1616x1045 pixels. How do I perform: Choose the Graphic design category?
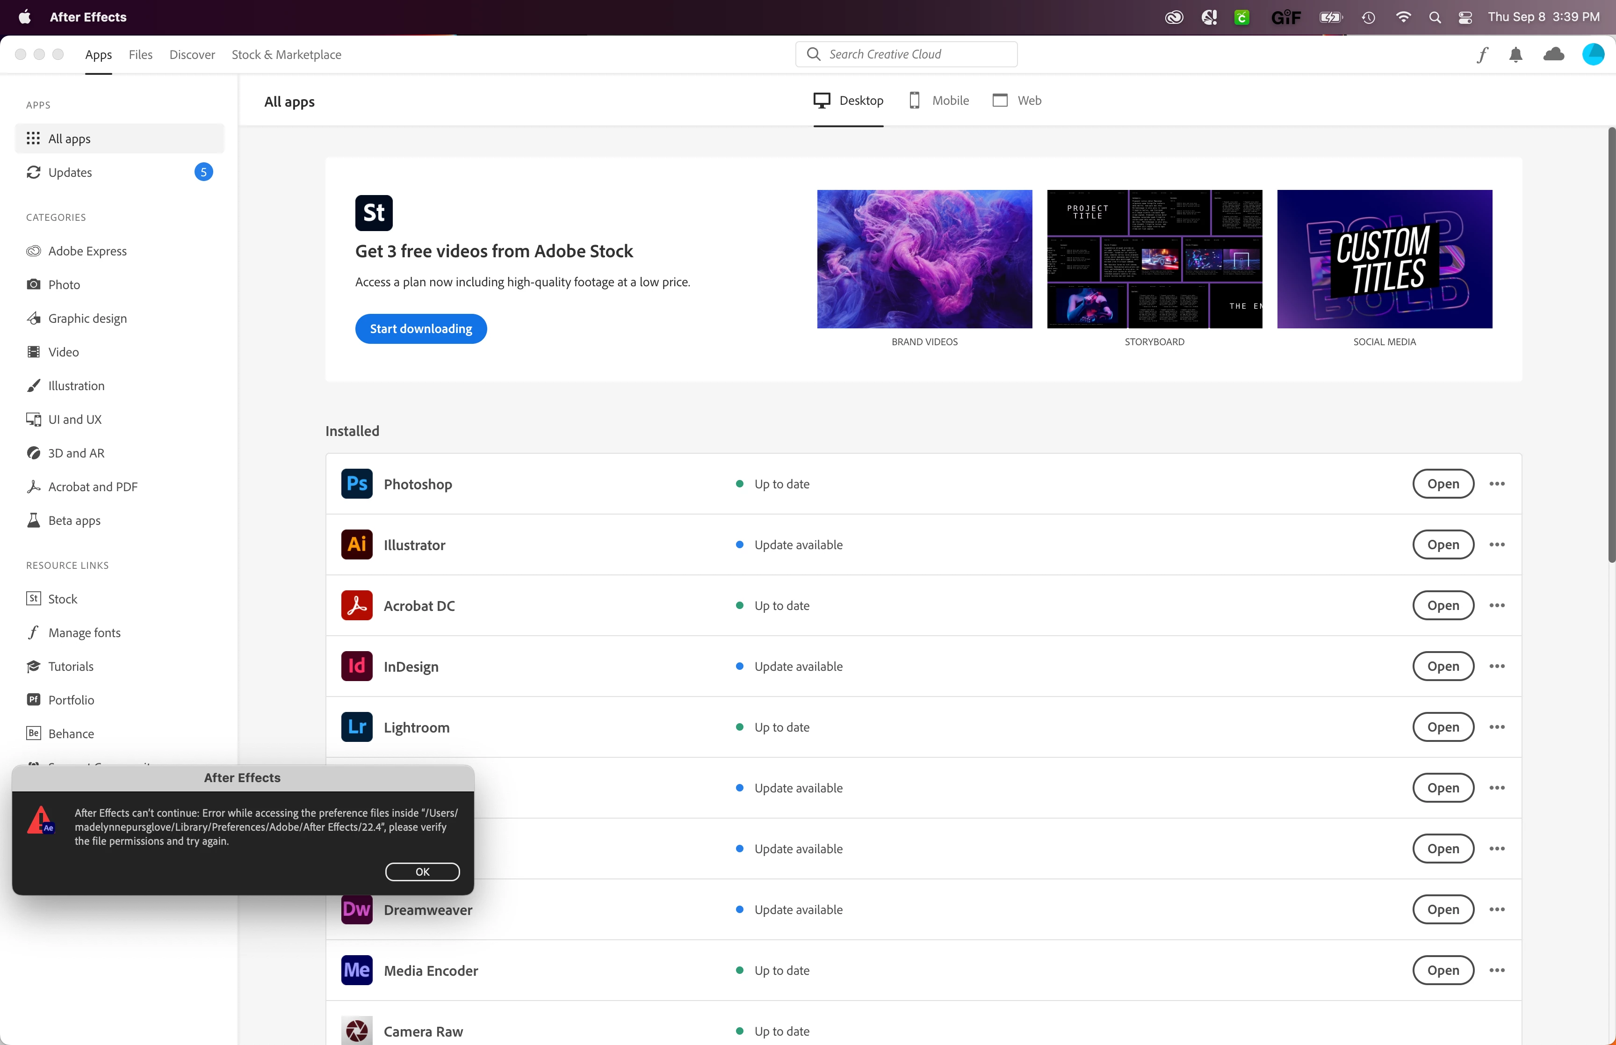pyautogui.click(x=87, y=318)
